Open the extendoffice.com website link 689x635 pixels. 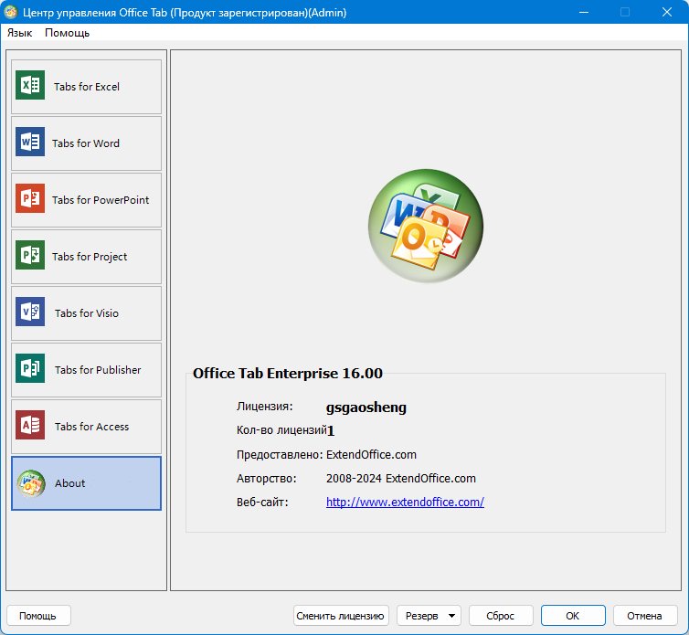point(405,502)
